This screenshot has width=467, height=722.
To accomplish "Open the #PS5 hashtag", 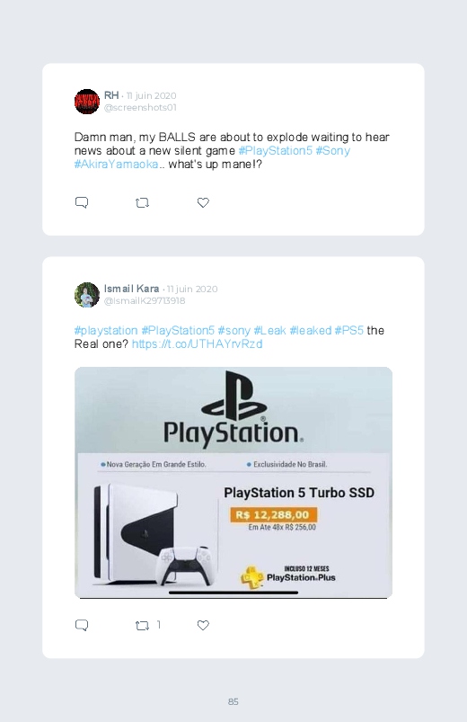I will pos(348,330).
